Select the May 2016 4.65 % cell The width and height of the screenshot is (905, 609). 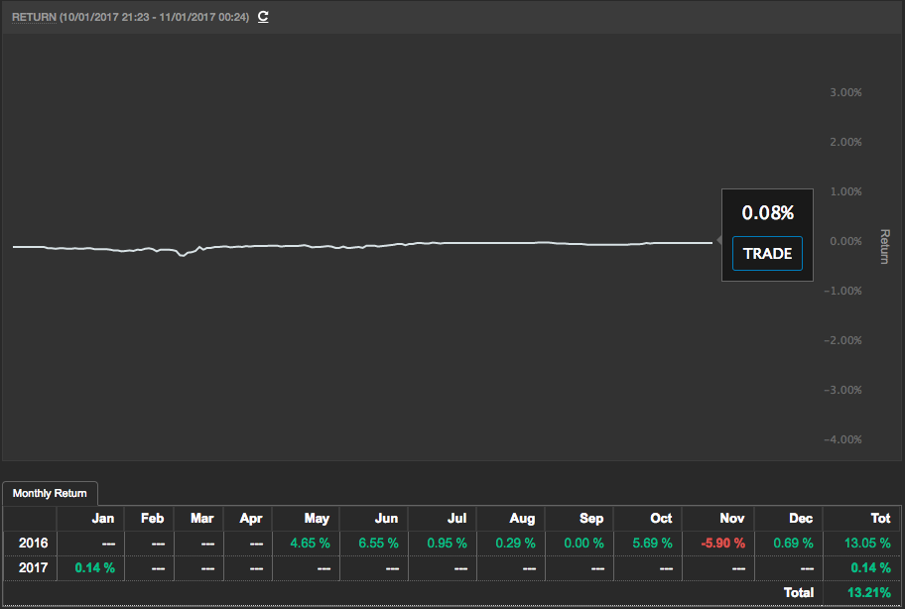click(x=309, y=544)
